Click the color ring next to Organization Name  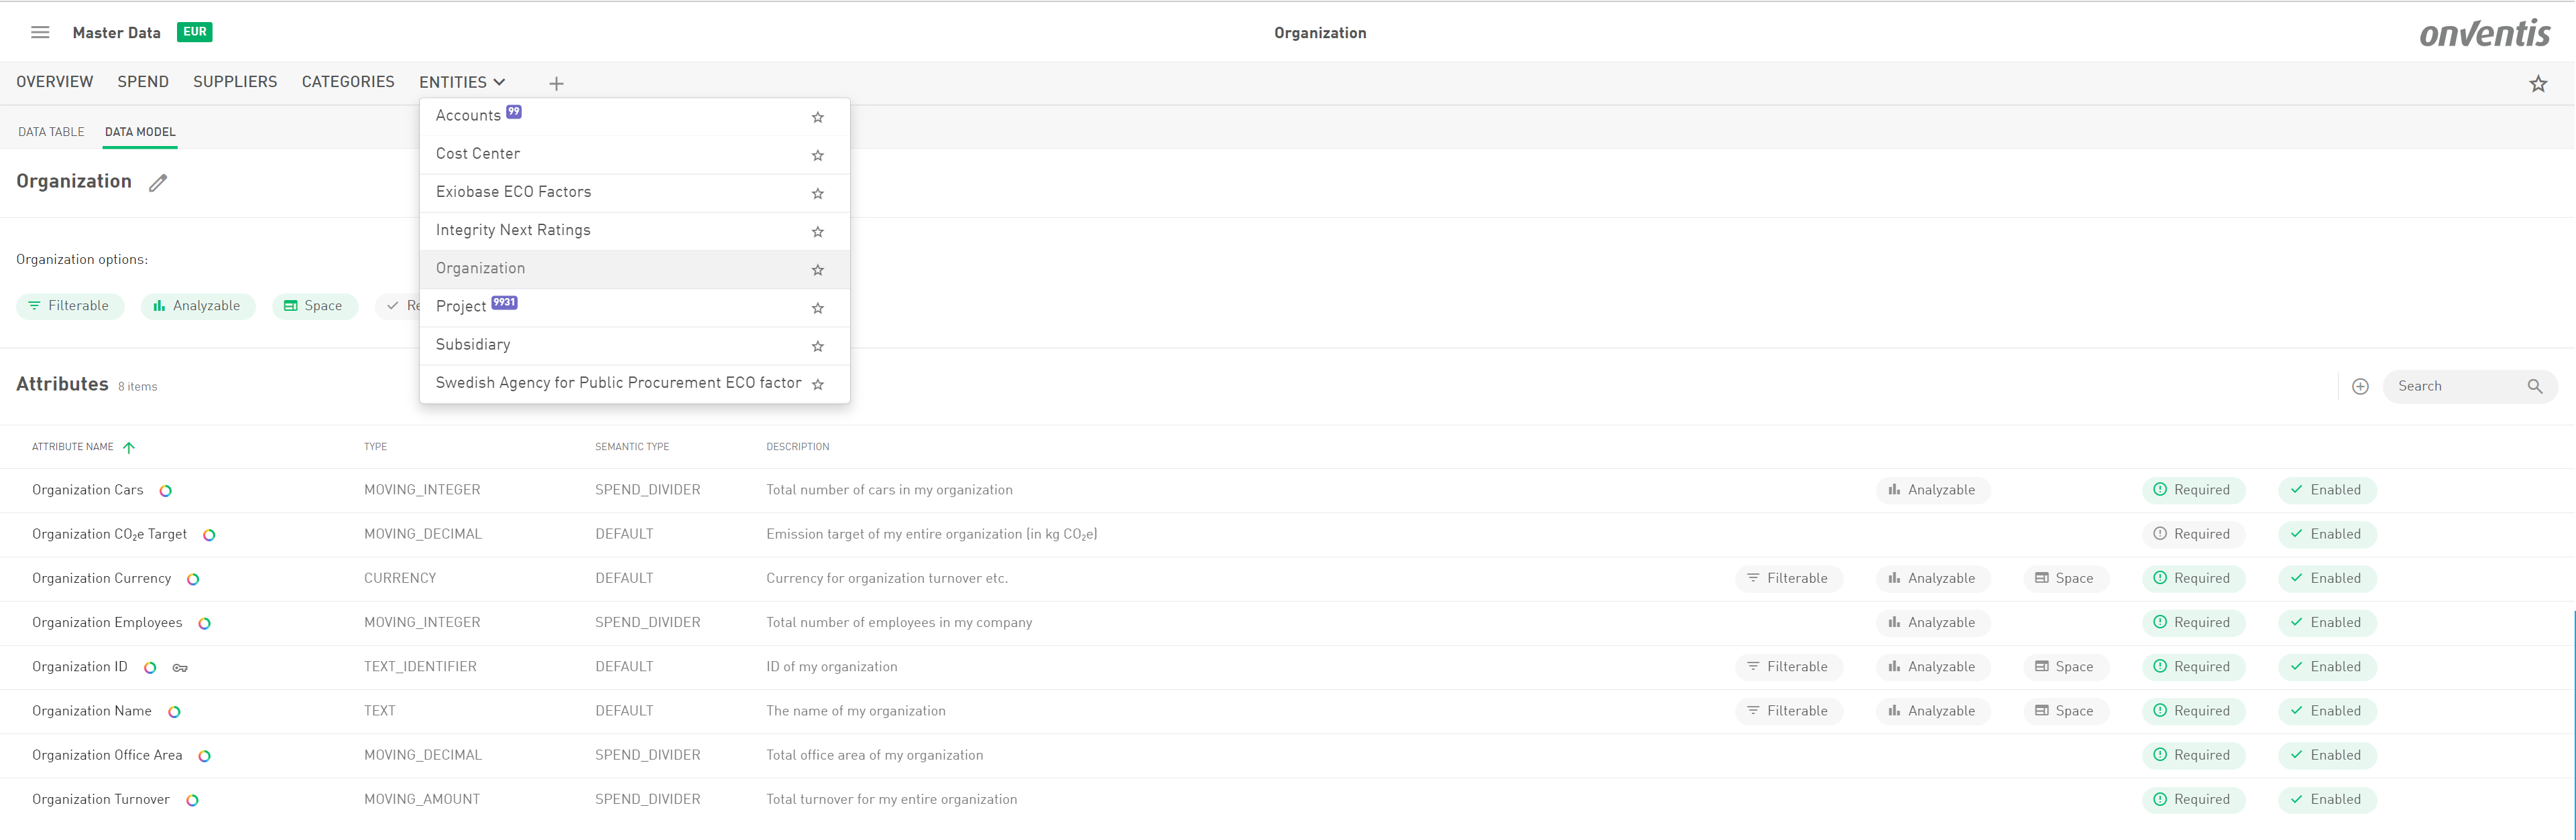(x=174, y=711)
